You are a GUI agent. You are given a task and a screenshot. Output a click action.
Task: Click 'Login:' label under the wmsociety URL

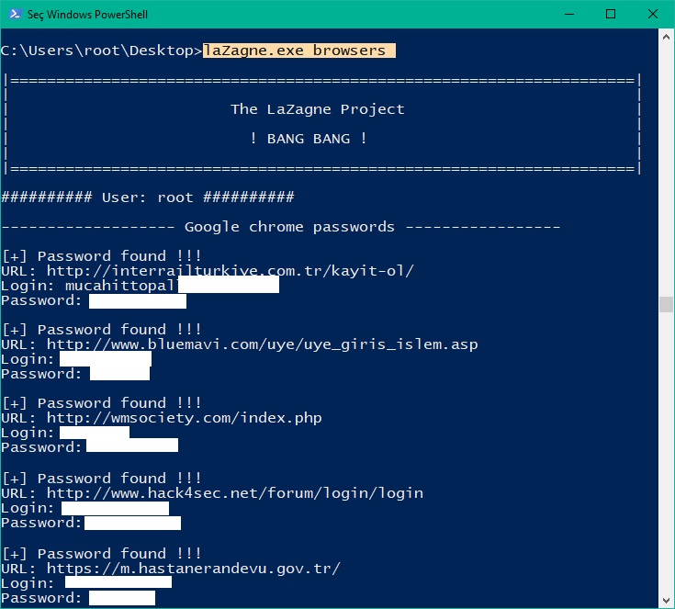(28, 433)
